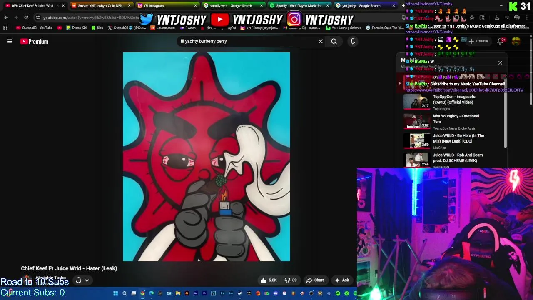
Task: Open Task View from taskbar
Action: pyautogui.click(x=134, y=293)
